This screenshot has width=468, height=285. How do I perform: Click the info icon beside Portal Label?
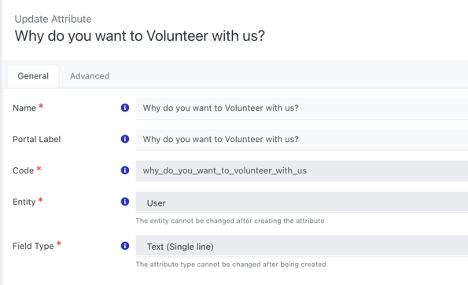[125, 139]
